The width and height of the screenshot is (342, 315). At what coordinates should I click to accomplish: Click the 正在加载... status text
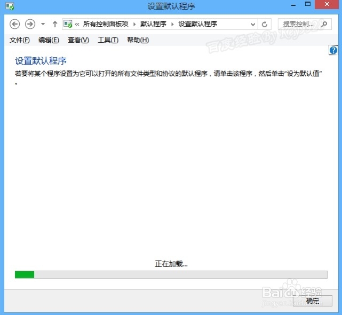click(171, 264)
